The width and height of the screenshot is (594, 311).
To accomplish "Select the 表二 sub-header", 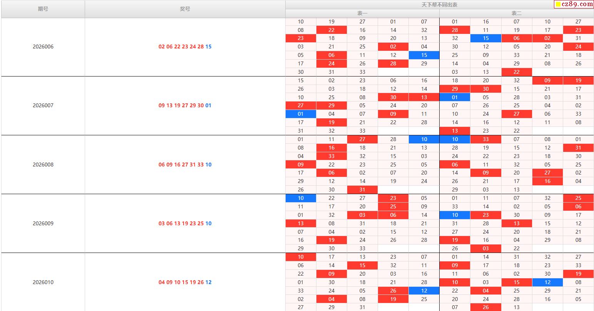I will pos(516,13).
